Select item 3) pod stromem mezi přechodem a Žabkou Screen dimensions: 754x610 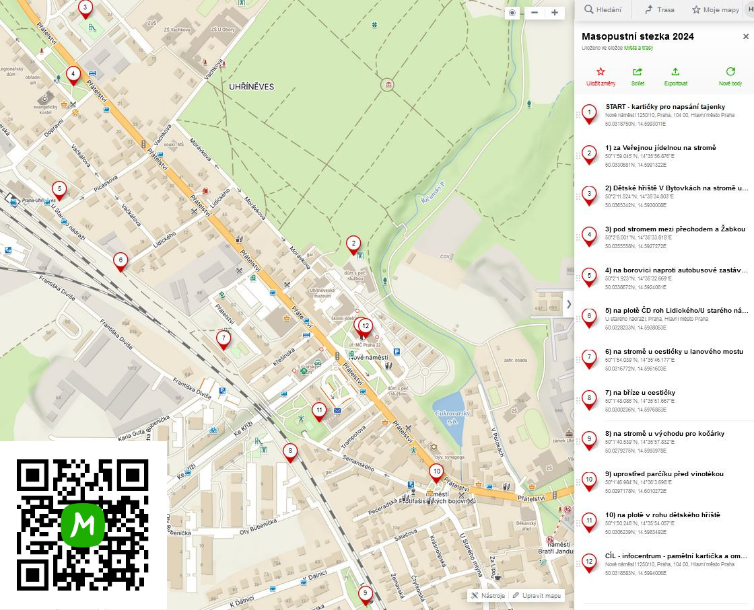pos(664,237)
